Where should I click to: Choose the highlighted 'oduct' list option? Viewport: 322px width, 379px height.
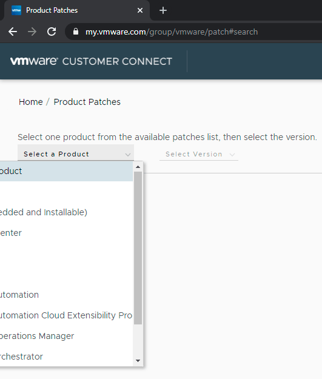[x=66, y=171]
